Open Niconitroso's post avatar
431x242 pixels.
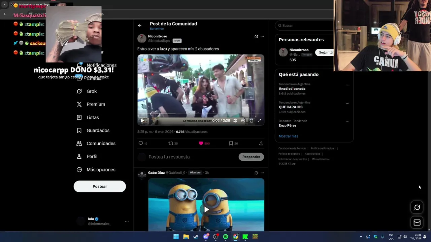[142, 38]
